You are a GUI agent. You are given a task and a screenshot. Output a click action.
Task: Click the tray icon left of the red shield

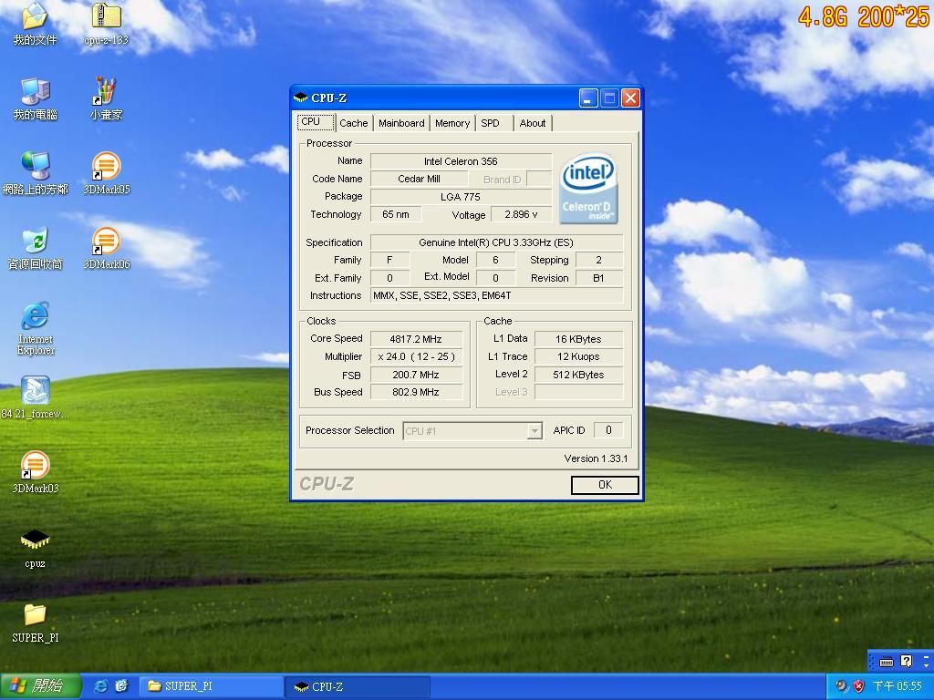841,686
